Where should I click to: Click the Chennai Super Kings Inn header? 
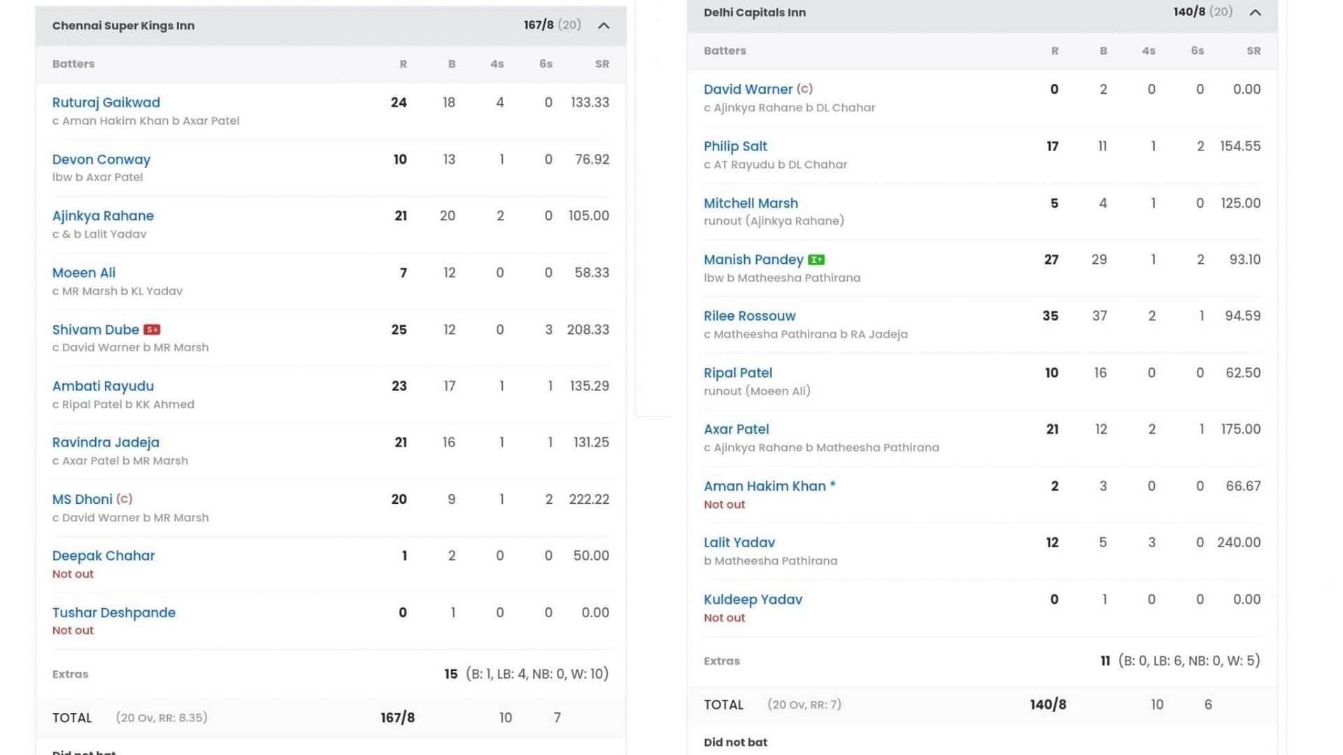click(124, 26)
